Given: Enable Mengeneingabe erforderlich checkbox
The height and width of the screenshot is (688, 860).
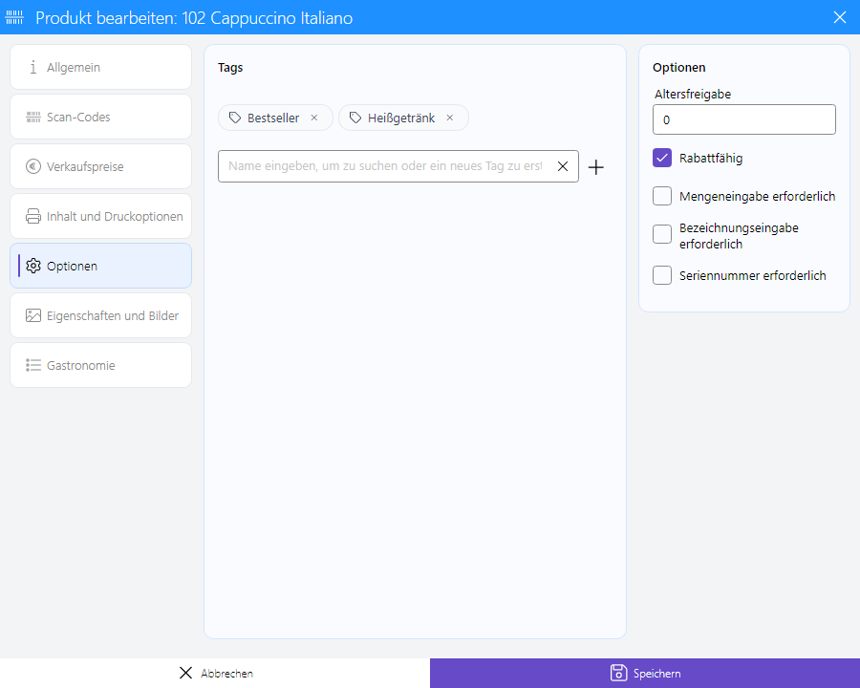Looking at the screenshot, I should coord(662,196).
